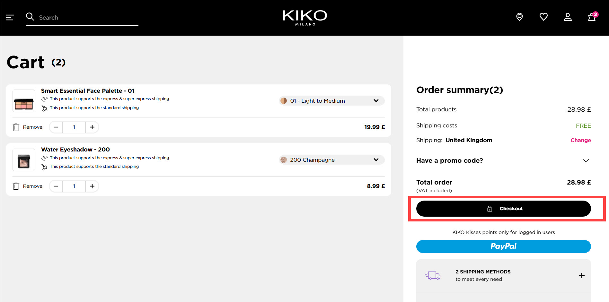Expand the 2 Shipping Methods panel
Screen dimensions: 609x302
pos(581,276)
